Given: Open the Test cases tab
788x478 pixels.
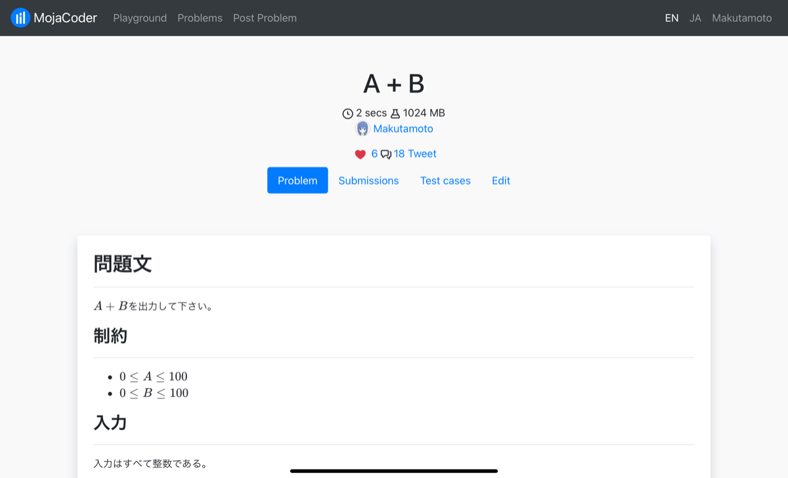Looking at the screenshot, I should click(445, 180).
